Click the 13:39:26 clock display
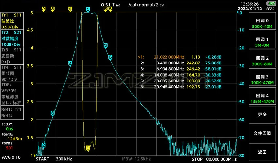 250,4
